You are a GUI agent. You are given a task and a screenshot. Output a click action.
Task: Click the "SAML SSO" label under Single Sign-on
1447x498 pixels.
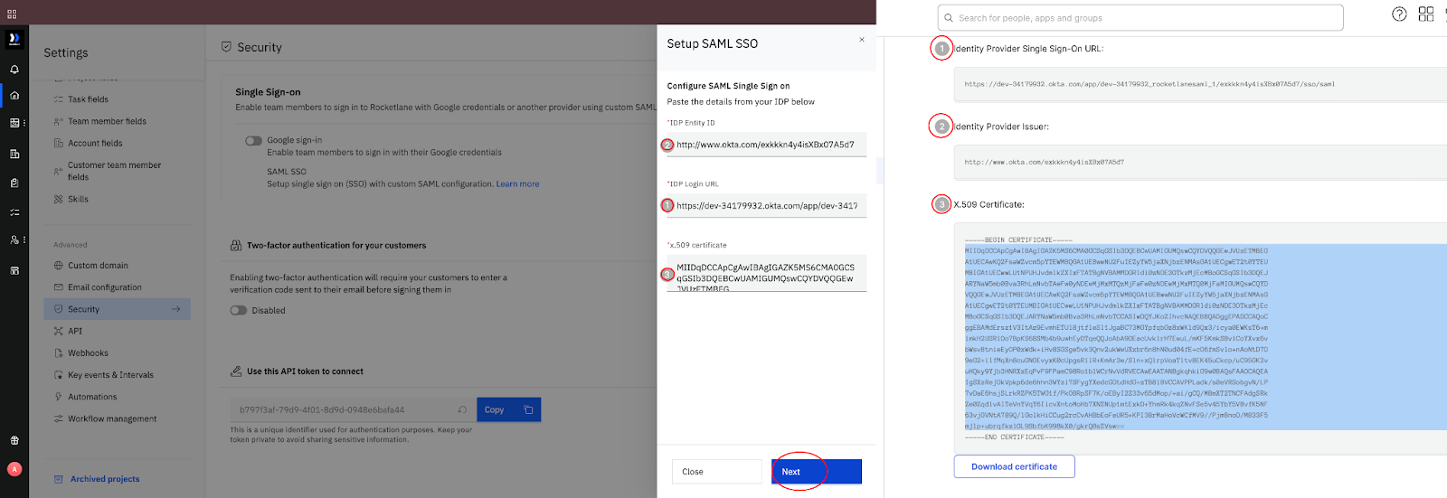click(286, 172)
